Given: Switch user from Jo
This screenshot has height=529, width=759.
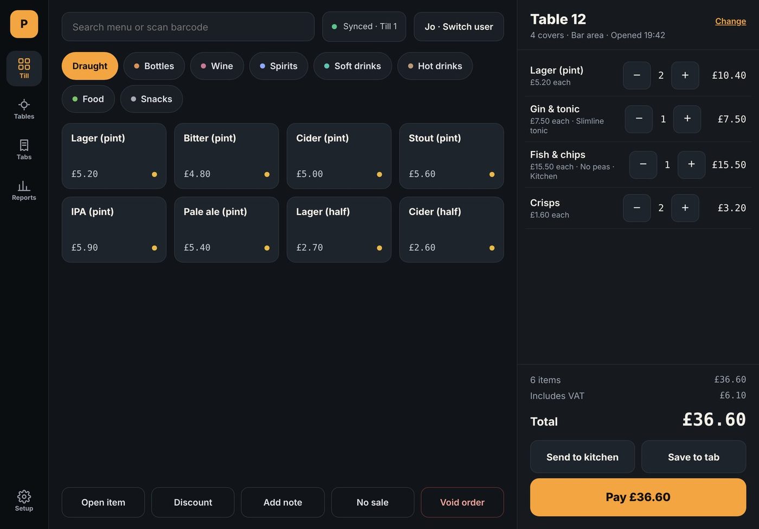Looking at the screenshot, I should click(x=459, y=27).
